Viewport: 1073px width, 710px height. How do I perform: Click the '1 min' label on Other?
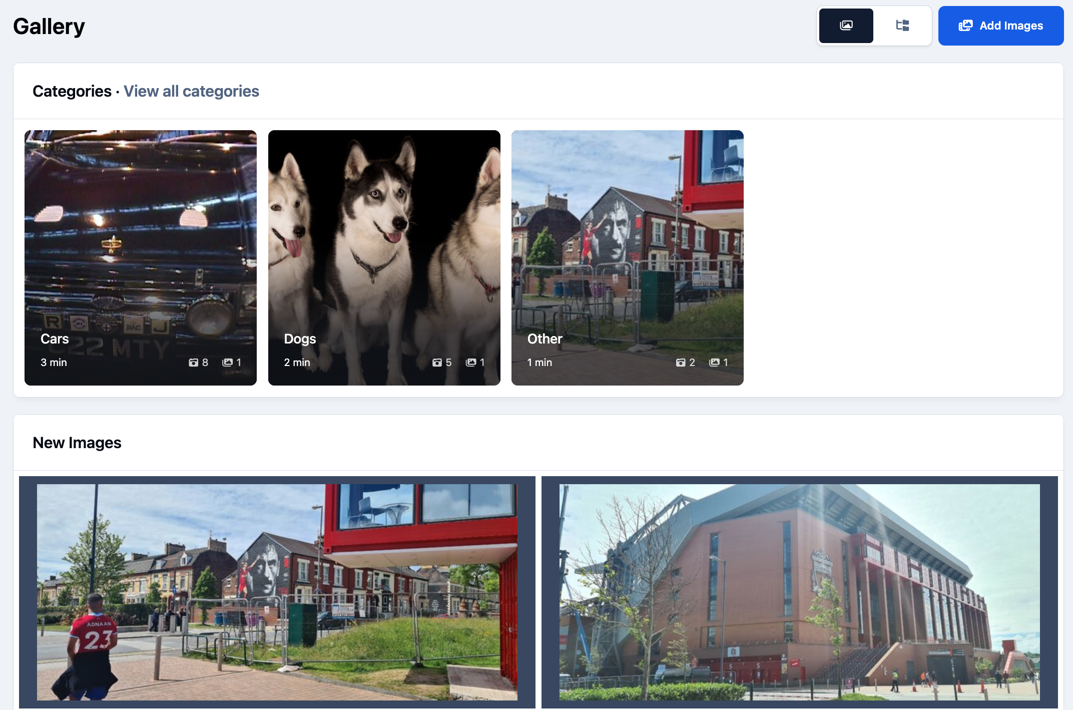(x=540, y=363)
